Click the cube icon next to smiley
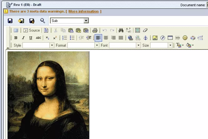The height and width of the screenshot is (139, 208). 193,38
